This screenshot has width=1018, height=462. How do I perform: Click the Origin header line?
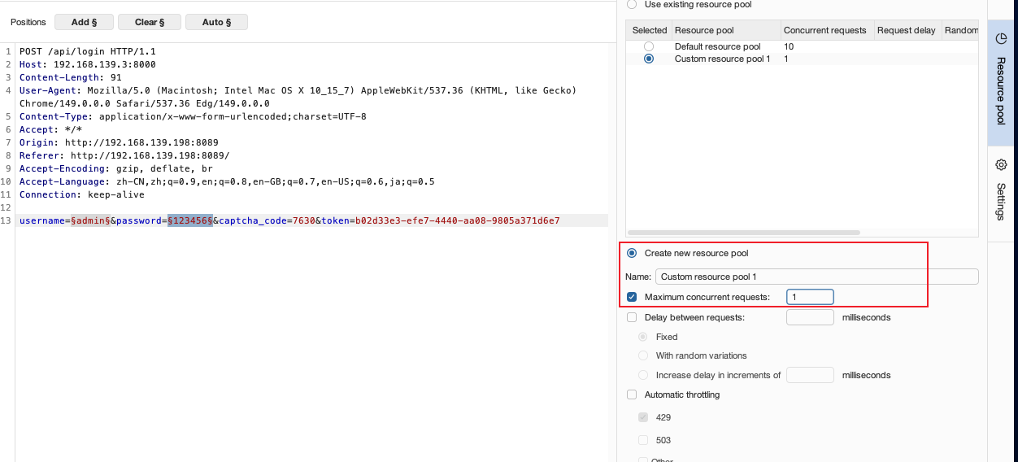[x=119, y=142]
